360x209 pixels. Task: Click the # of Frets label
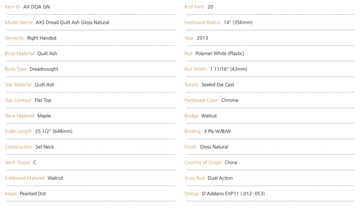(x=194, y=7)
